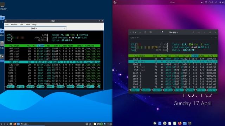Screen dimensions: 225x126
Task: Maximize the Tilix terminal pane
Action: click(x=211, y=38)
